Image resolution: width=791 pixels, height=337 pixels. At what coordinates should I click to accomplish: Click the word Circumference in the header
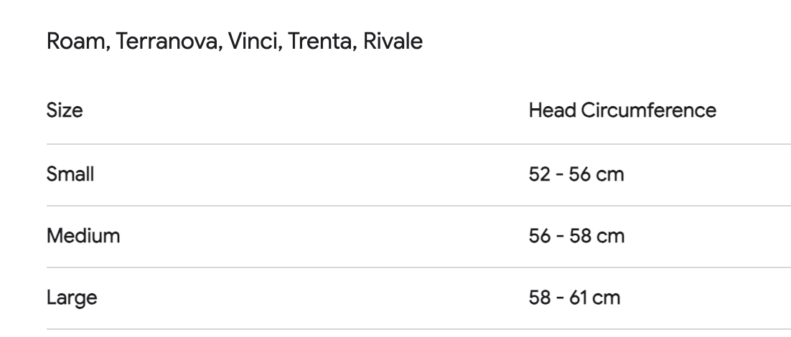click(648, 110)
